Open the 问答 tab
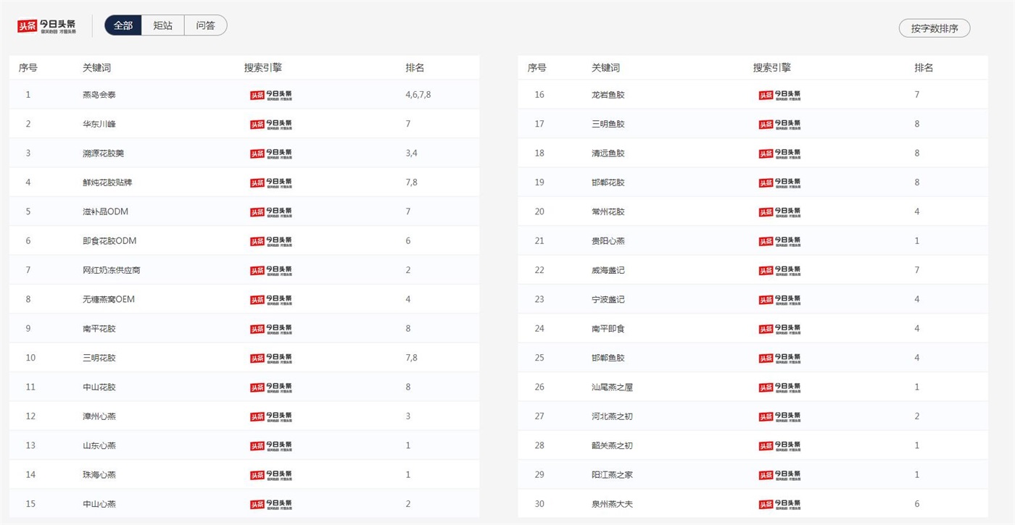Image resolution: width=1015 pixels, height=525 pixels. [x=205, y=25]
